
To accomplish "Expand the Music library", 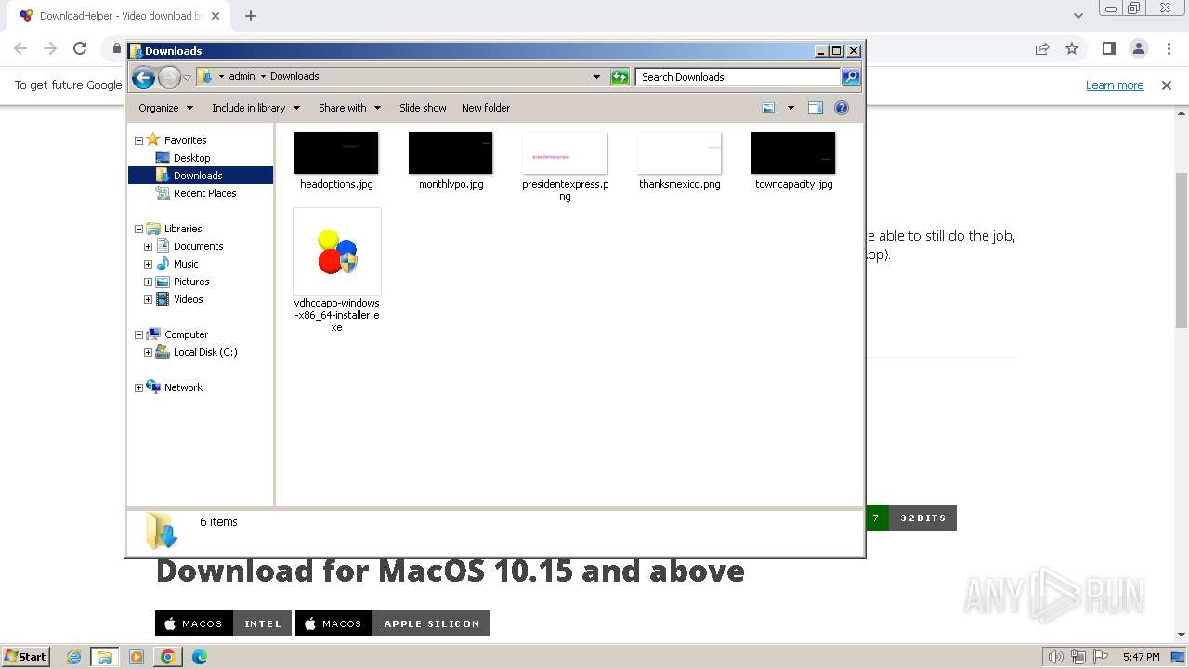I will [x=148, y=264].
